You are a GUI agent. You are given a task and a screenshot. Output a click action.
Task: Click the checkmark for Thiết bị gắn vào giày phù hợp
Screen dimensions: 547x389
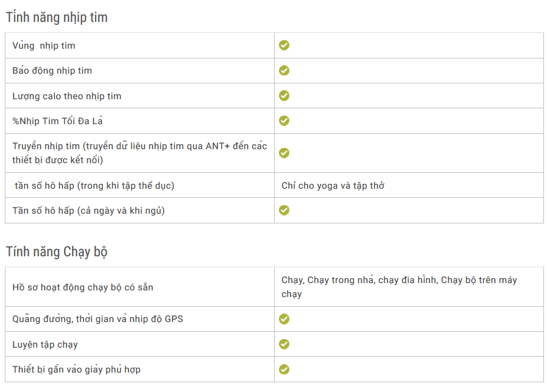284,369
